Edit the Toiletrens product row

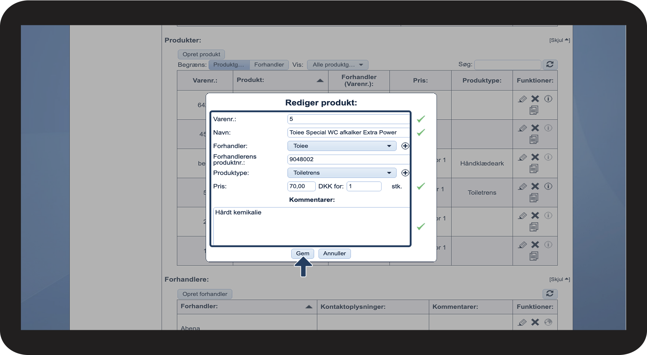pyautogui.click(x=523, y=186)
